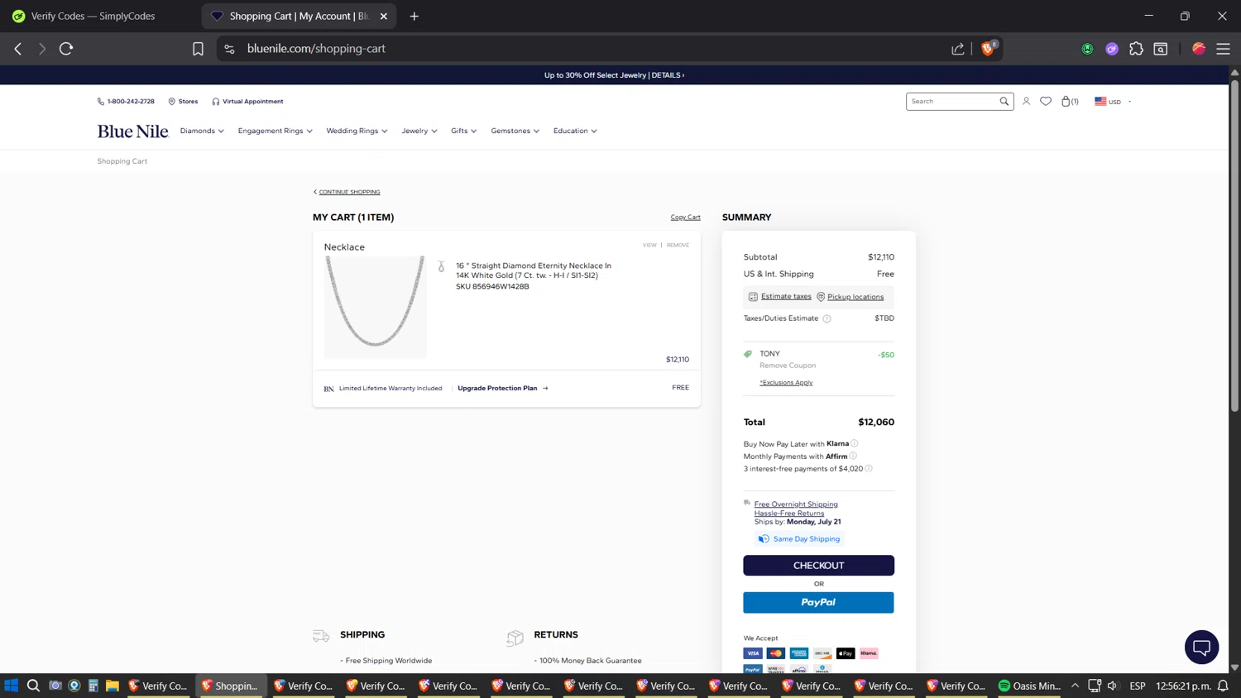The height and width of the screenshot is (698, 1241).
Task: Open Brave Shields lion icon
Action: pyautogui.click(x=988, y=48)
